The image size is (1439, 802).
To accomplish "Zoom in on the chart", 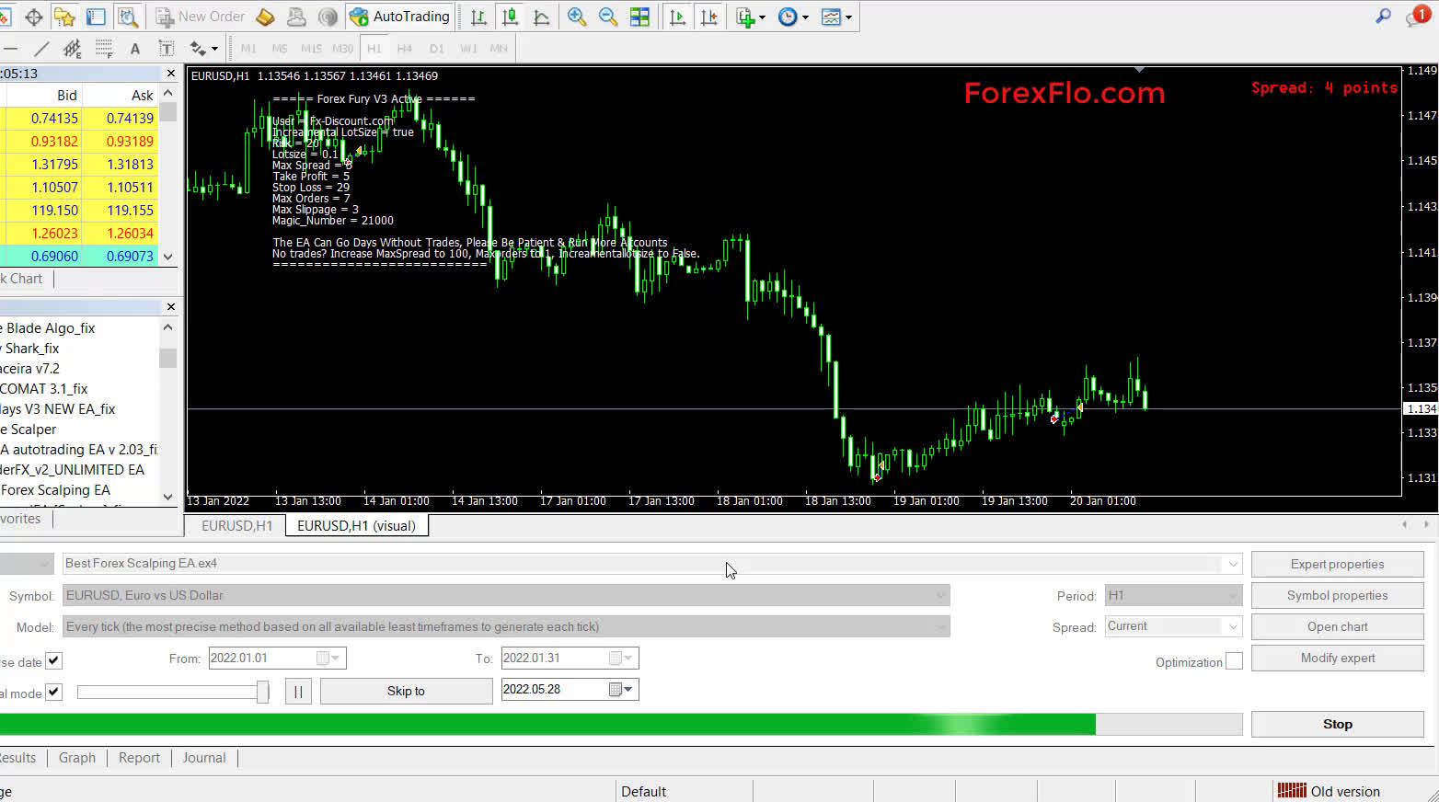I will (x=577, y=17).
